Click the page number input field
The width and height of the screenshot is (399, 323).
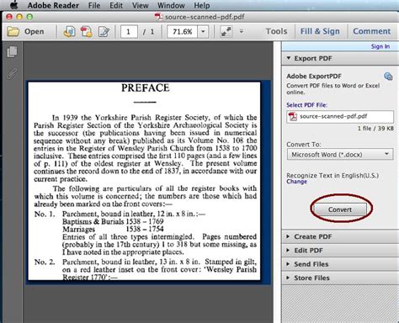129,31
